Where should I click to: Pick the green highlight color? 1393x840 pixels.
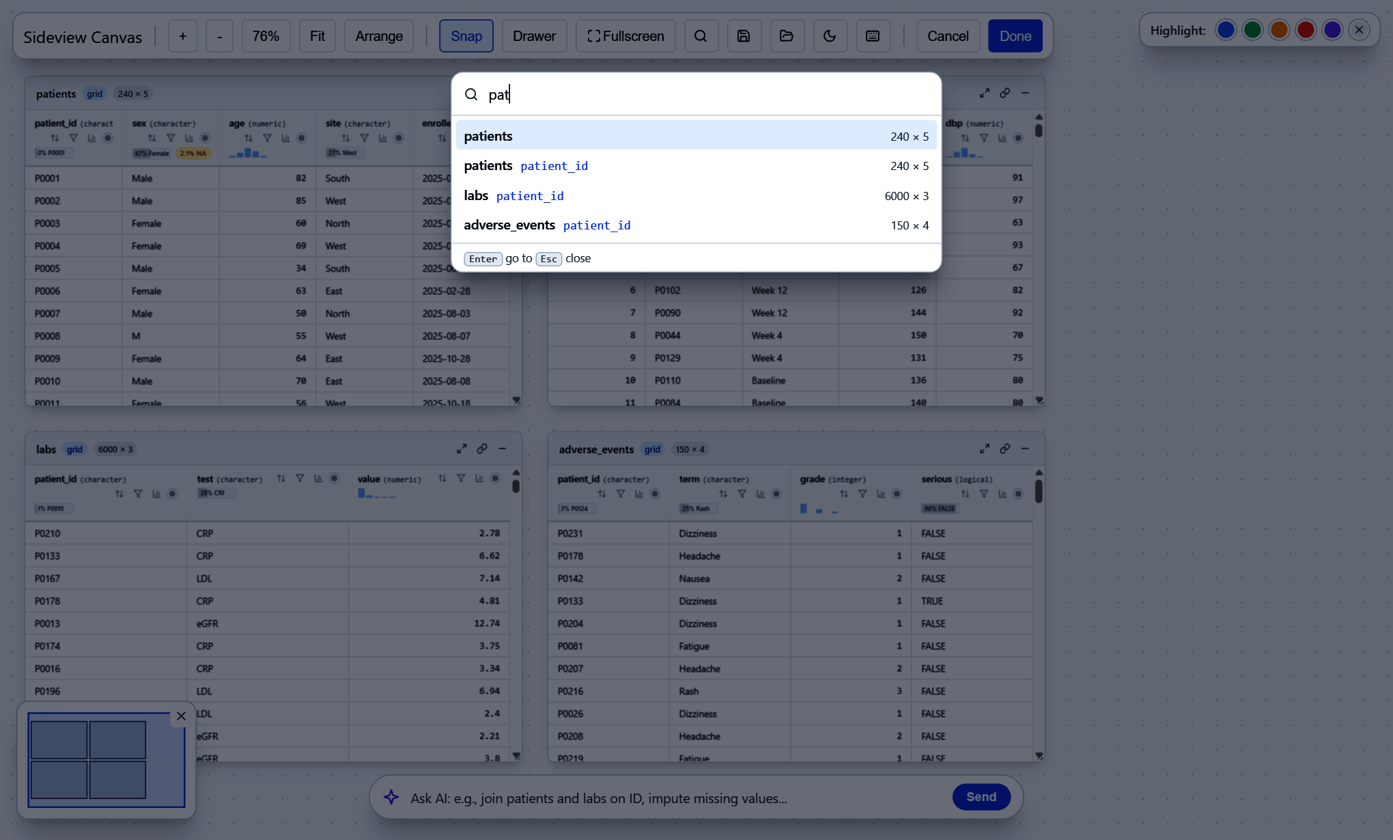[x=1252, y=30]
